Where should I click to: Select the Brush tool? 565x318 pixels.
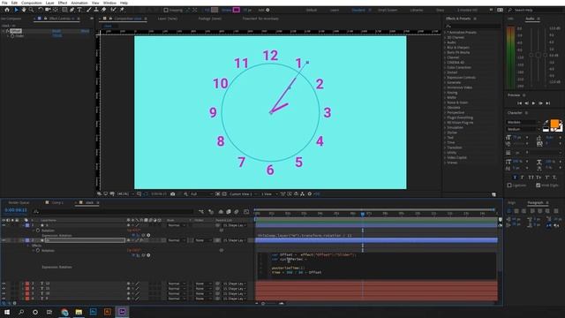(88, 10)
